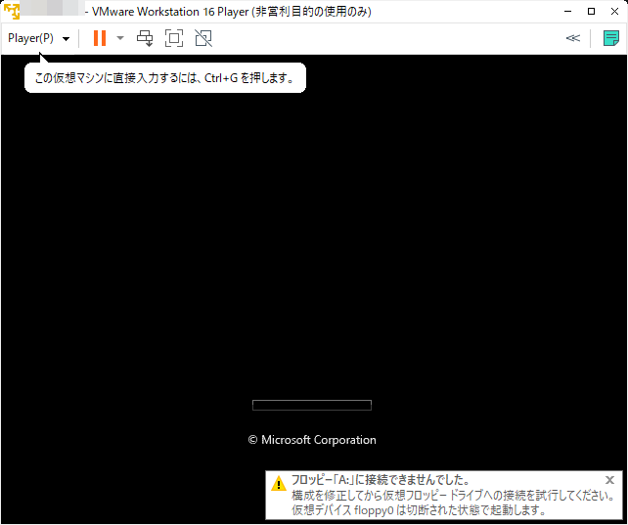Minimize the VMware Player window
The height and width of the screenshot is (525, 628).
(567, 11)
